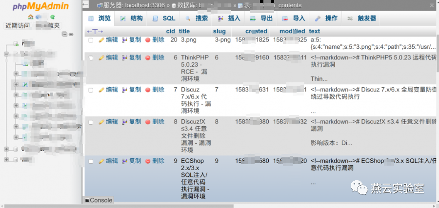Viewport: 439px width, 208px height.
Task: Switch to the 导出 (Export) tab
Action: pos(262,19)
